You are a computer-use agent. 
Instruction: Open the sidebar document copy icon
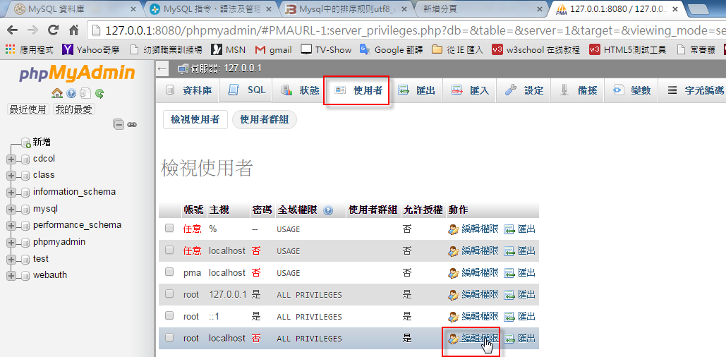pos(85,94)
